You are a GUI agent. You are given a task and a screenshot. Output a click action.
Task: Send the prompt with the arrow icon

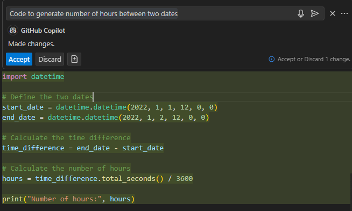(315, 13)
